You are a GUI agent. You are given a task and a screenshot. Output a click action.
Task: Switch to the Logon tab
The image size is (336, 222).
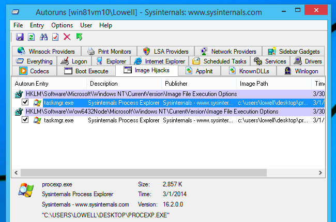tap(74, 61)
